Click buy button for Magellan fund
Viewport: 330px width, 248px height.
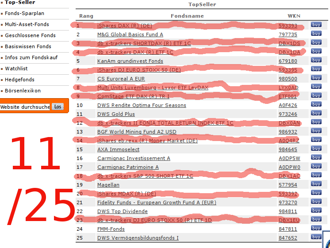[316, 183]
